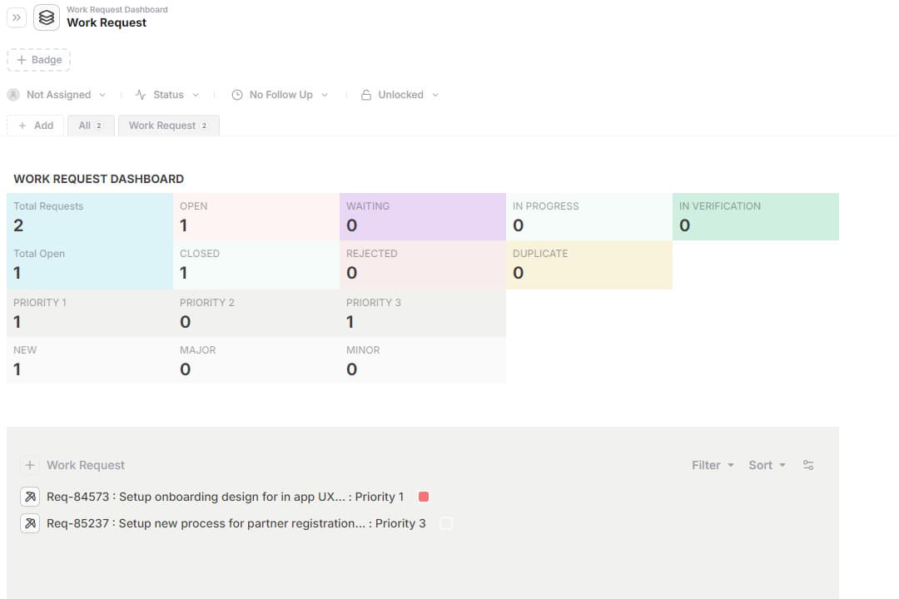Open list display settings sliders icon
The width and height of the screenshot is (899, 599).
(x=808, y=465)
